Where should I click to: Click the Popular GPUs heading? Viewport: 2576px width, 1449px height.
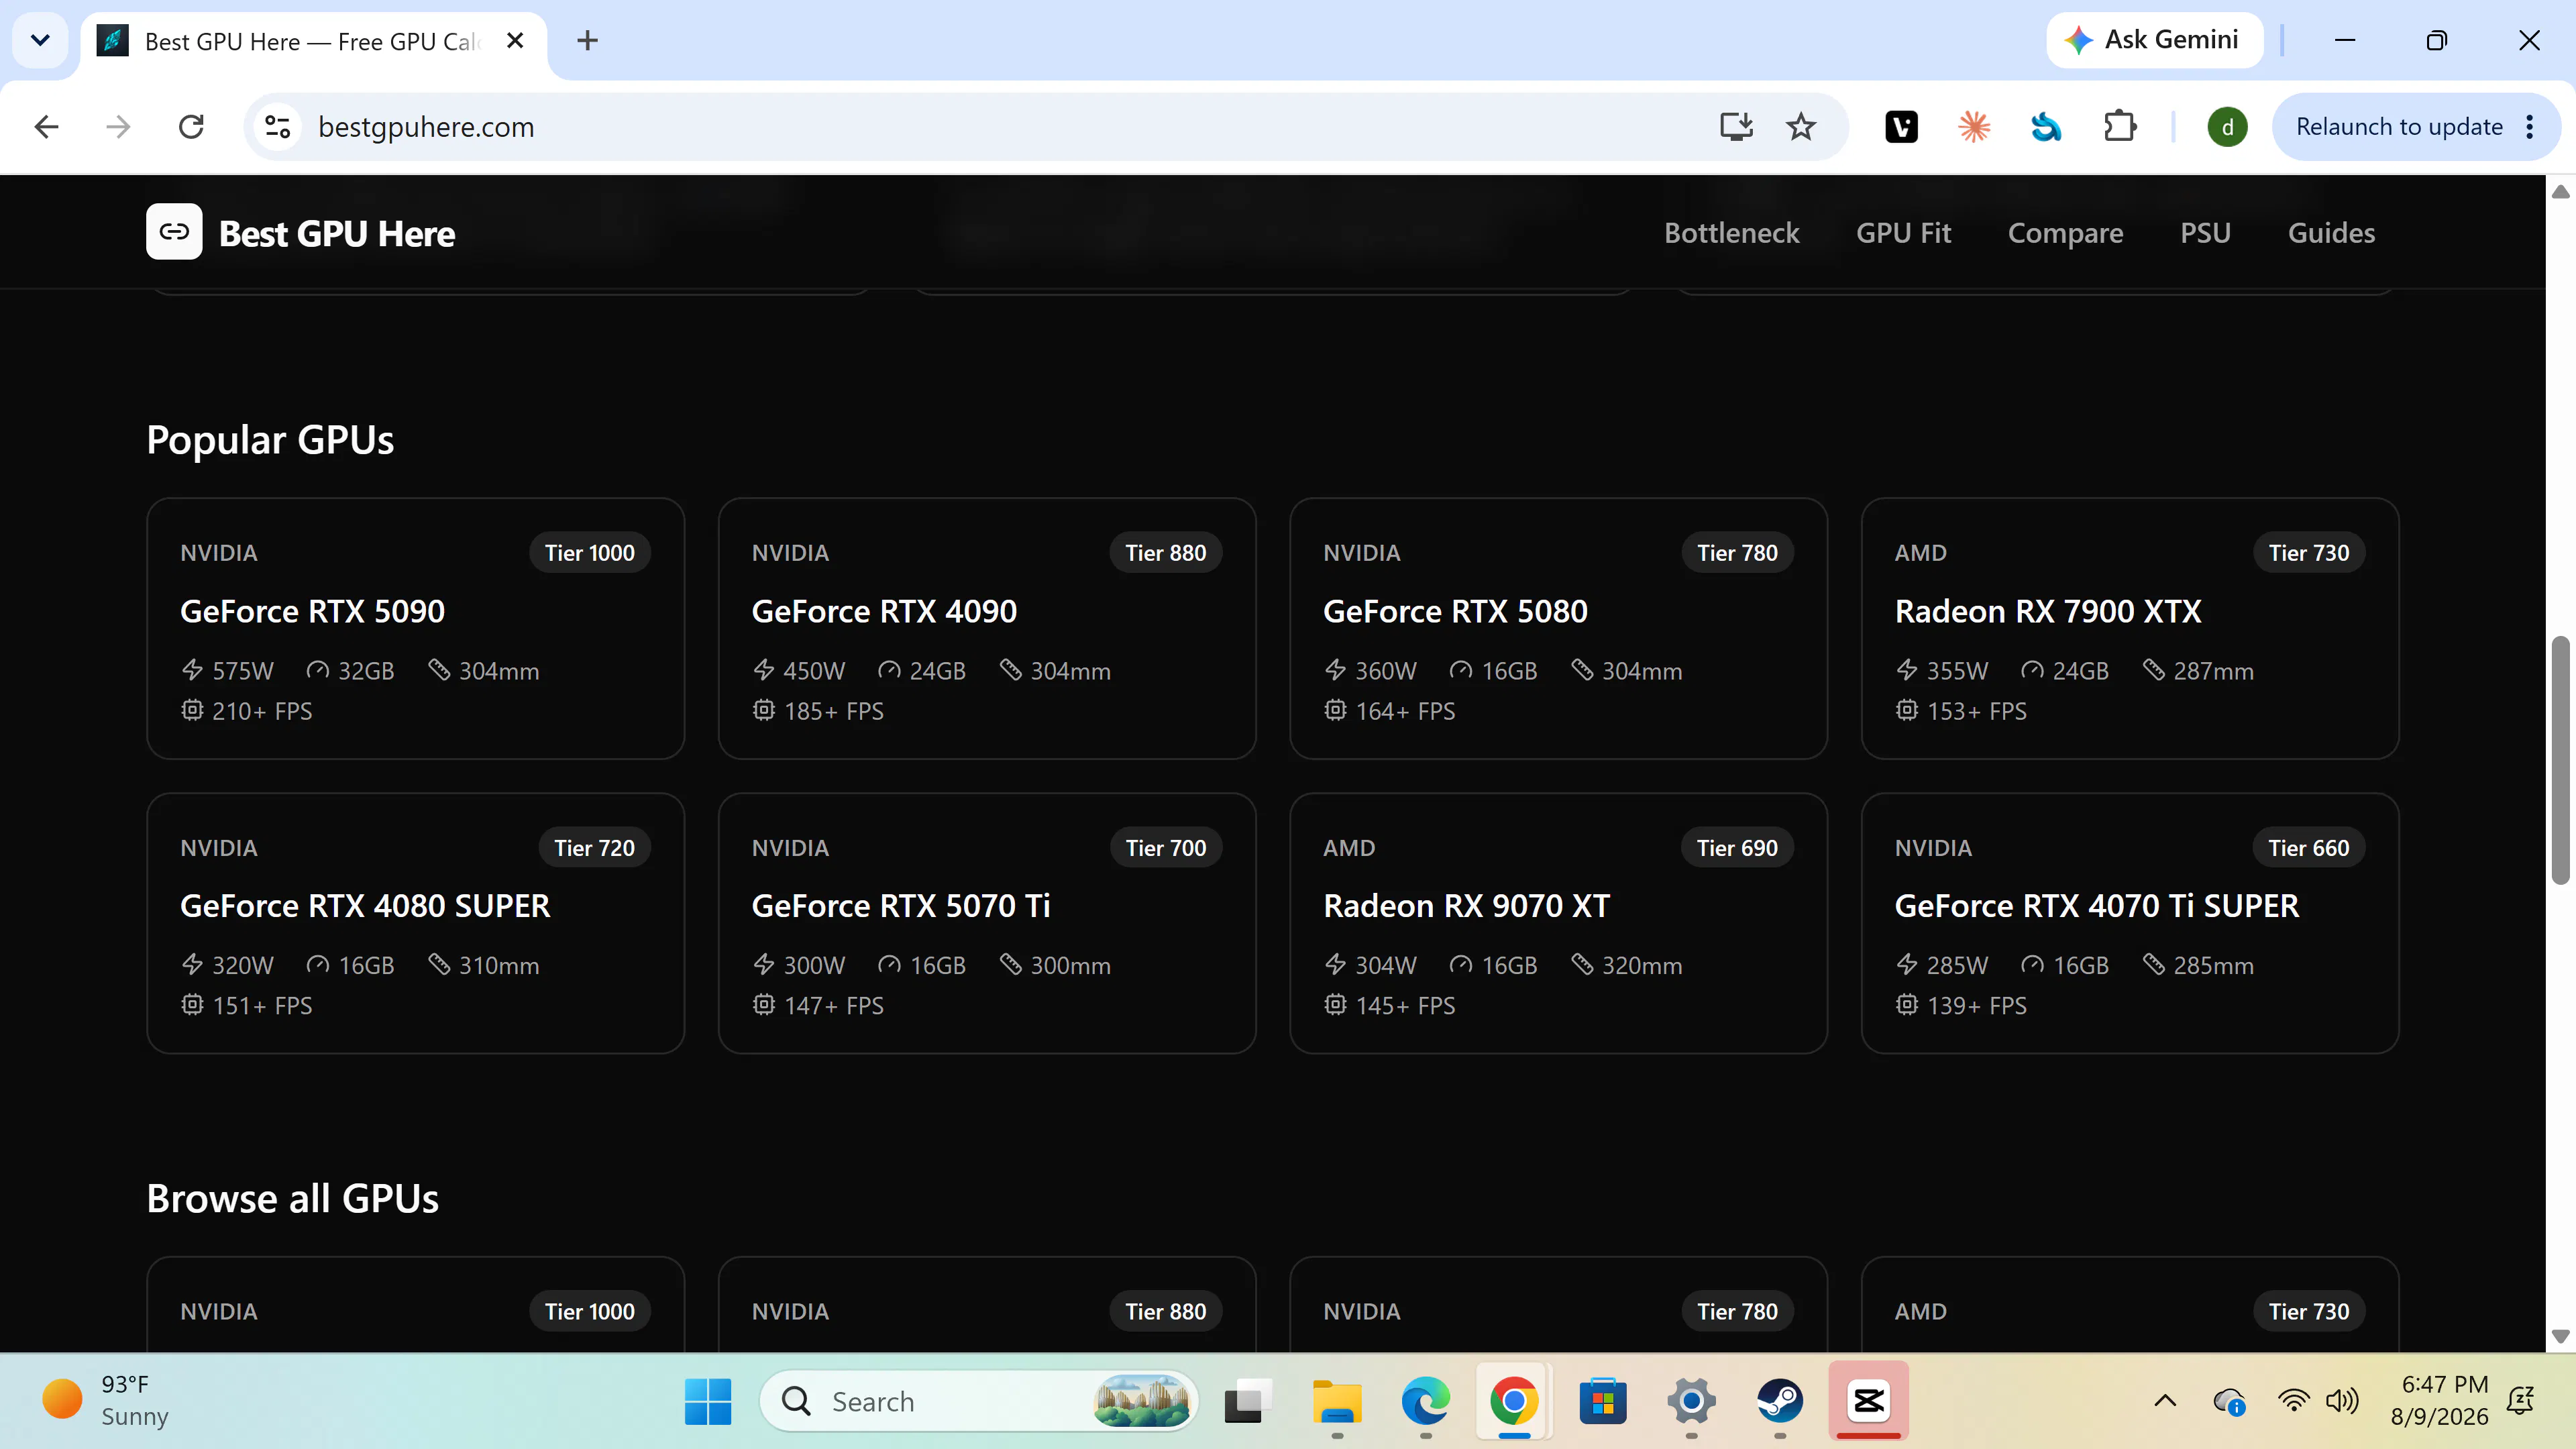pyautogui.click(x=270, y=440)
